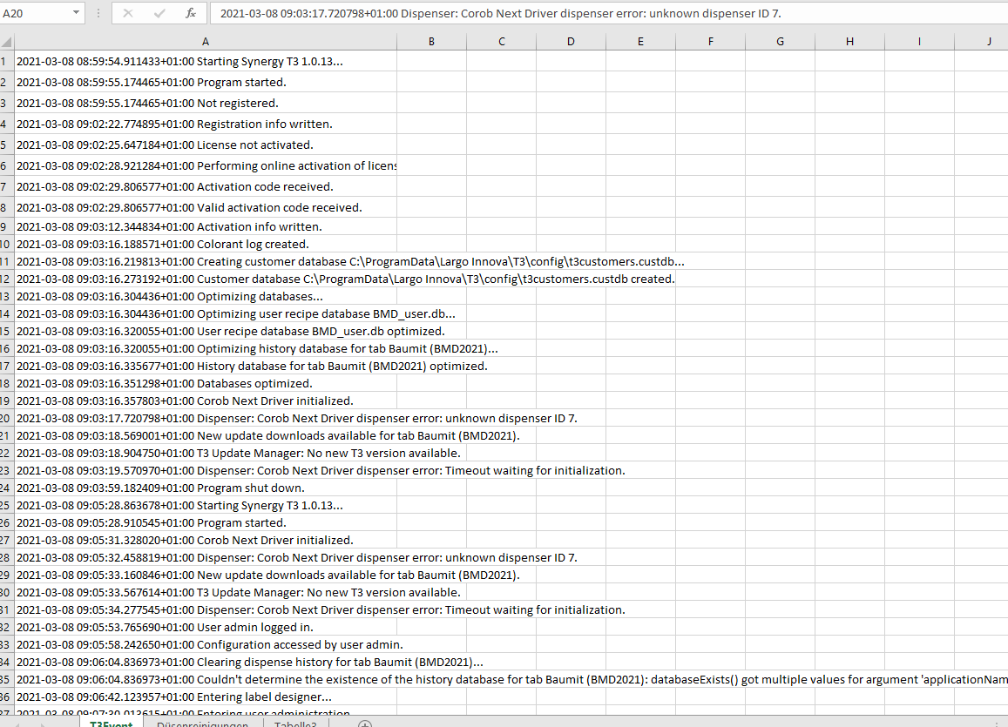Image resolution: width=1008 pixels, height=727 pixels.
Task: Select the 08:59:55 'Program started.' cell
Action: click(x=206, y=82)
